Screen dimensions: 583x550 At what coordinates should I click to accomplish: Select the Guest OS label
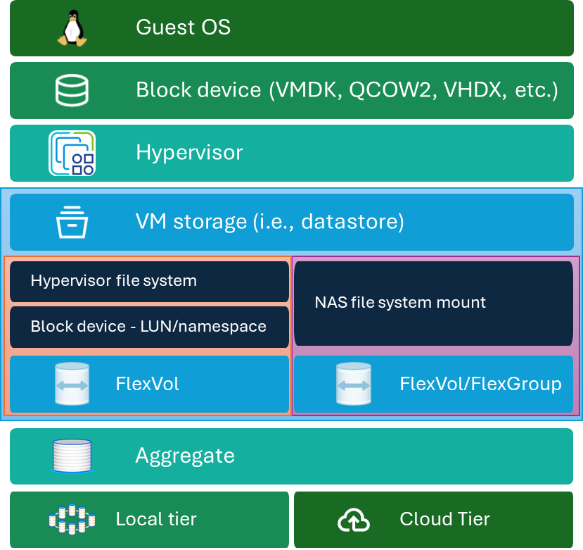tap(183, 27)
